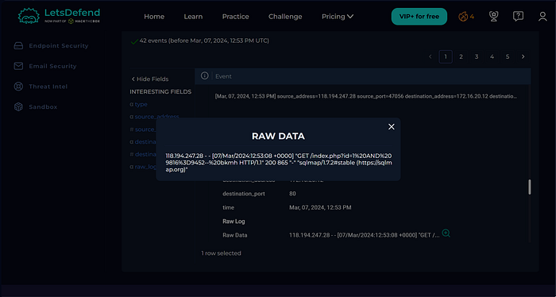This screenshot has height=297, width=556.
Task: Click the raw log text in RAW DATA dialog
Action: point(279,163)
